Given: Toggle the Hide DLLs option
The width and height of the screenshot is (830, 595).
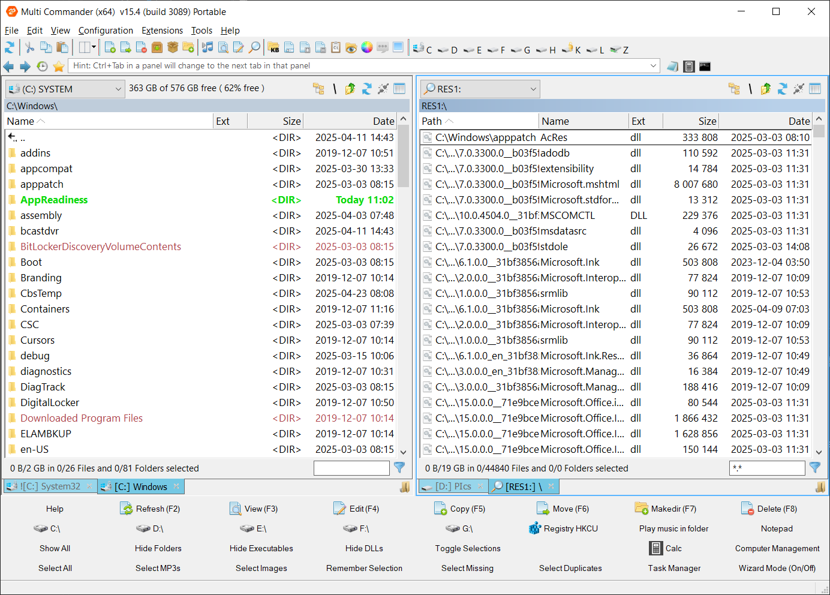Looking at the screenshot, I should pyautogui.click(x=364, y=548).
